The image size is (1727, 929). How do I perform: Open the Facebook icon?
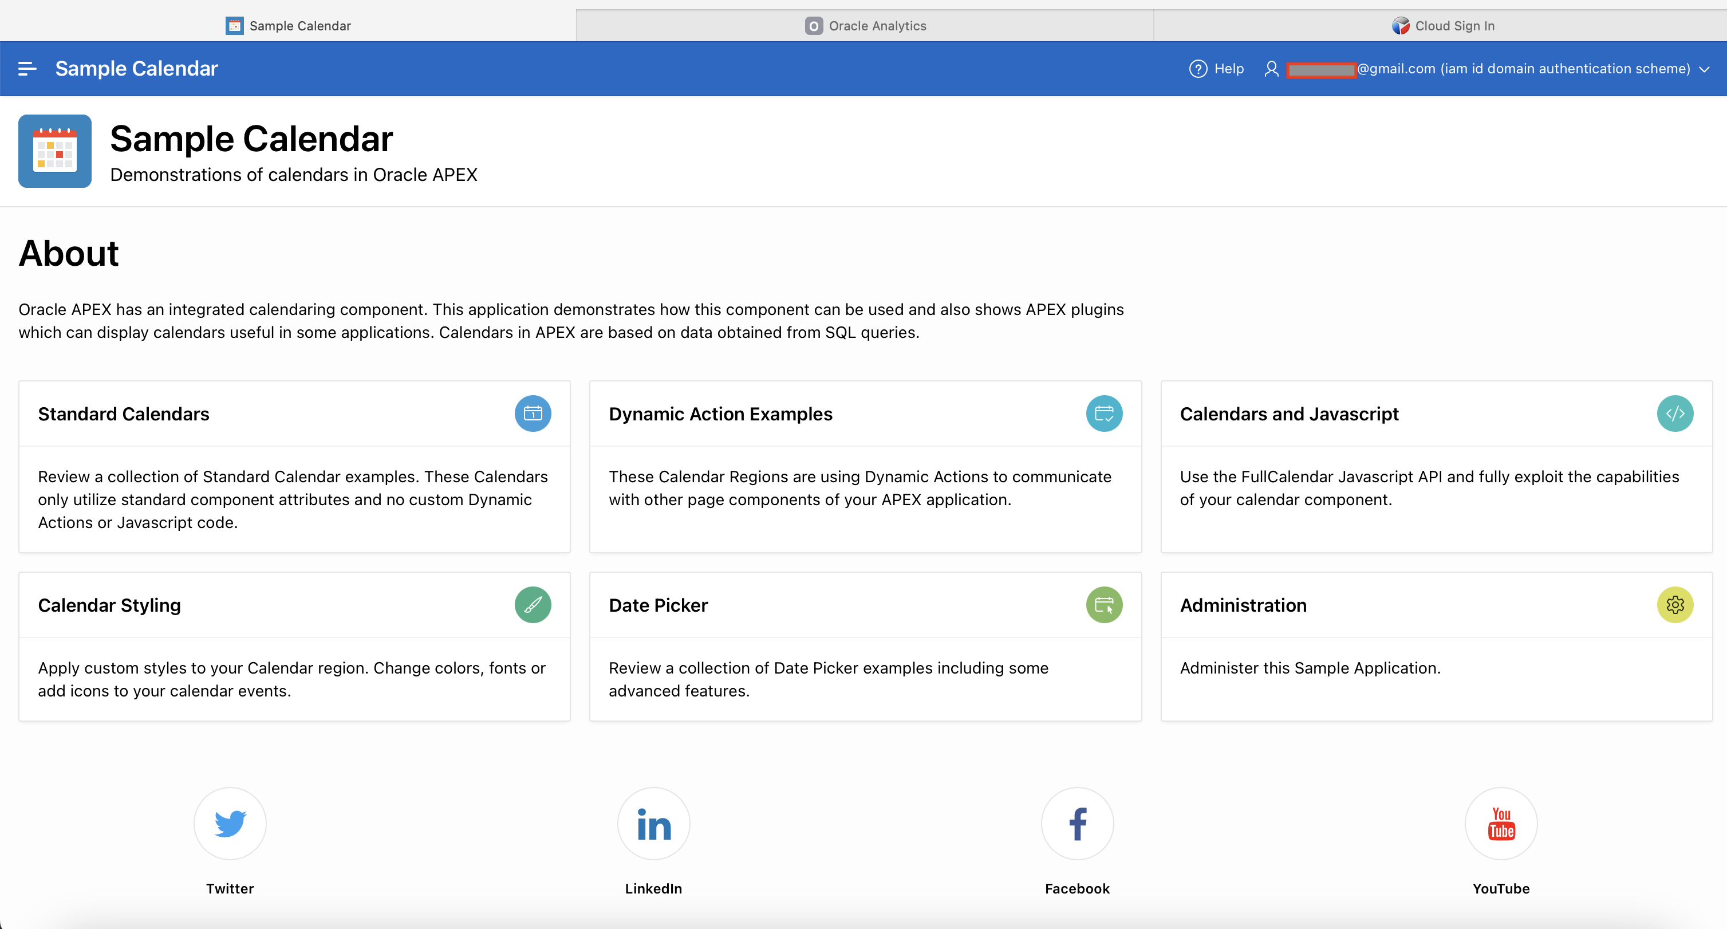1077,823
